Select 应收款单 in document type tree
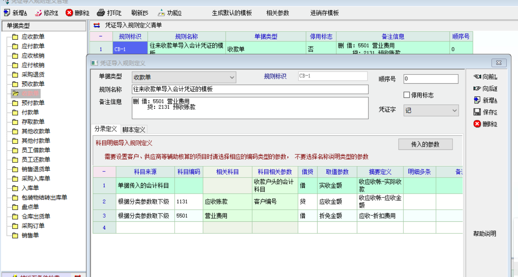The width and height of the screenshot is (518, 277). 33,37
